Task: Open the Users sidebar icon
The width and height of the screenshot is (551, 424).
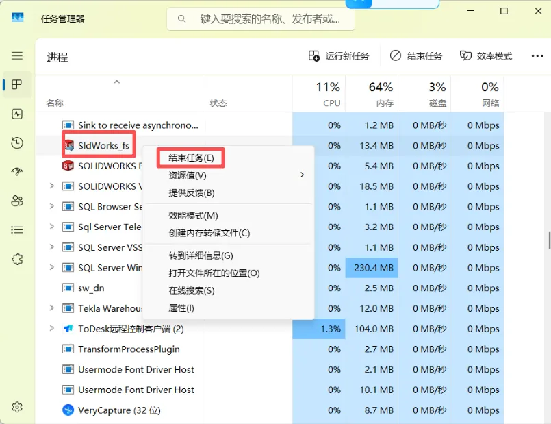Action: click(x=17, y=201)
